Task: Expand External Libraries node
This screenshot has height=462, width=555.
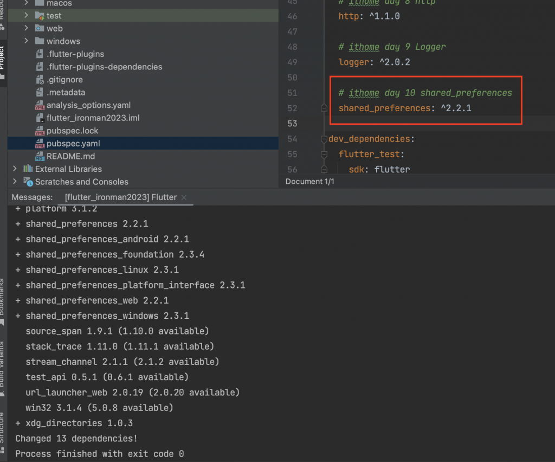Action: [15, 169]
